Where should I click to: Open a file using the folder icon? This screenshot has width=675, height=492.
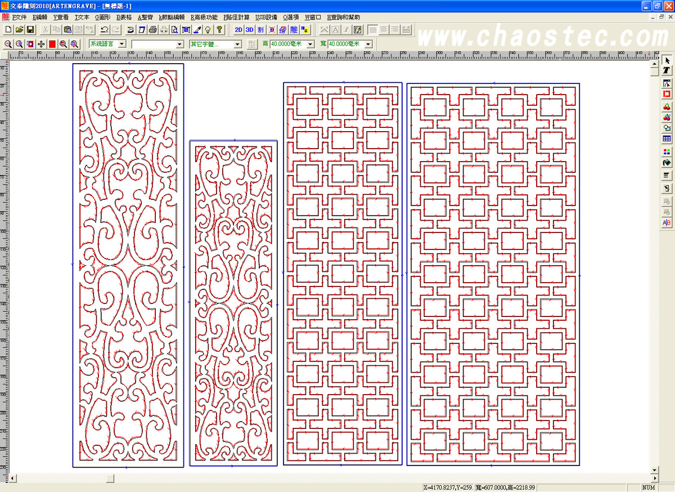20,29
